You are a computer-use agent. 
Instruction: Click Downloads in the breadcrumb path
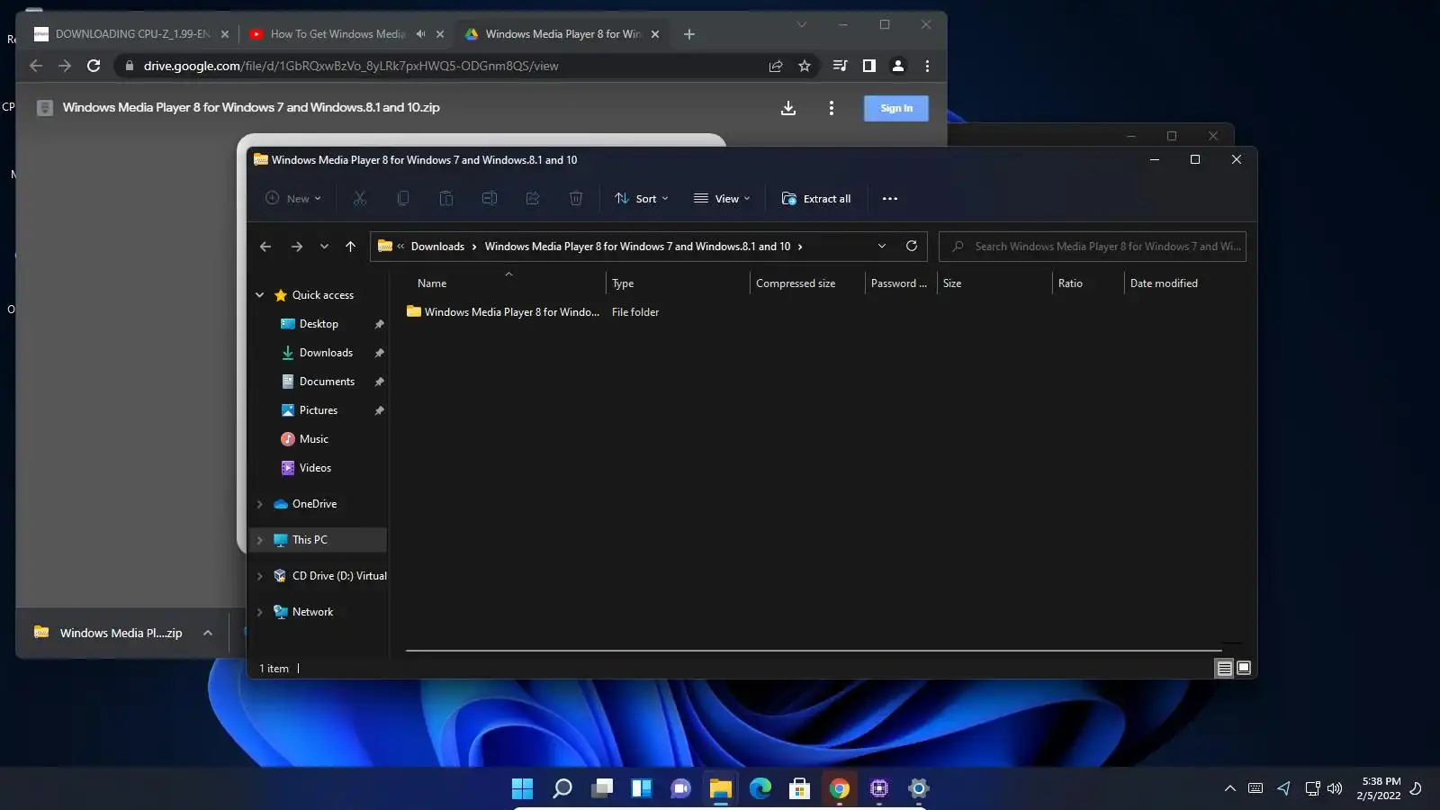point(437,247)
